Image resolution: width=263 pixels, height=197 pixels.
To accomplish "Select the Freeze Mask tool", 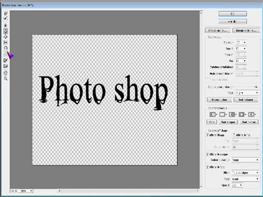I will tap(6, 60).
